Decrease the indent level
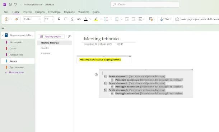The width and height of the screenshot is (219, 132). [127, 19]
